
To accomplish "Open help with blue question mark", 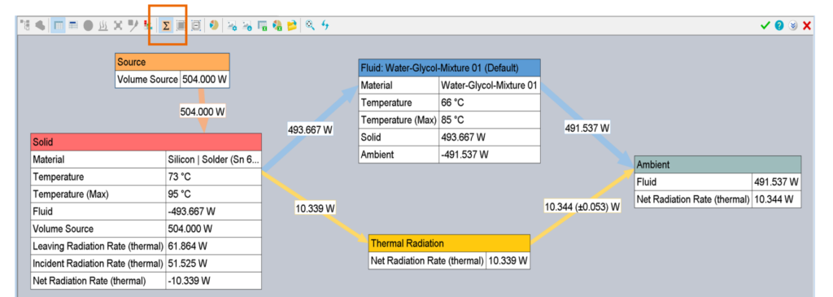I will click(x=778, y=25).
